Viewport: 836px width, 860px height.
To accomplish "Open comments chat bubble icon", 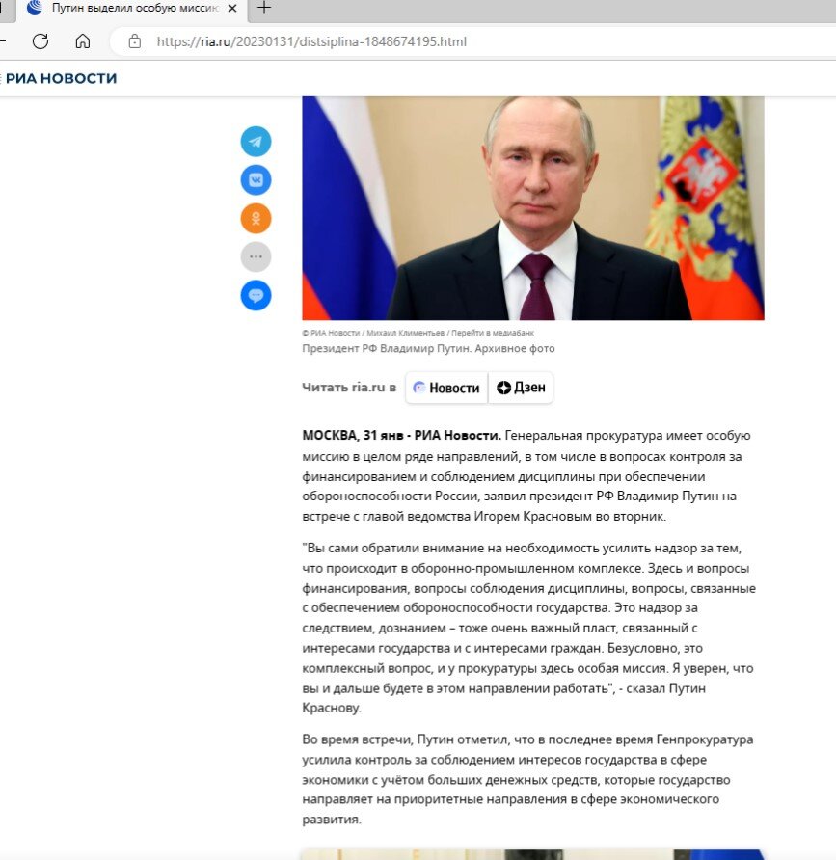I will point(256,296).
